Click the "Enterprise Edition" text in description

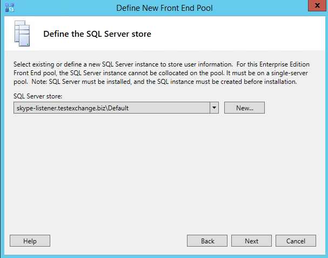(x=284, y=64)
